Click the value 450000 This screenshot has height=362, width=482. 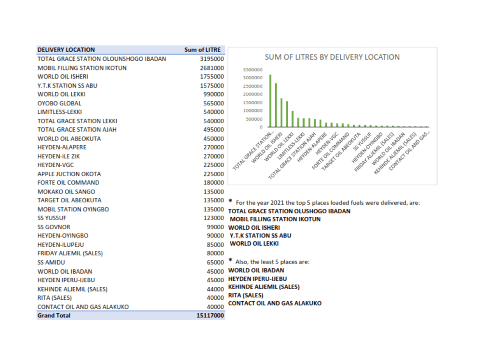tap(214, 139)
